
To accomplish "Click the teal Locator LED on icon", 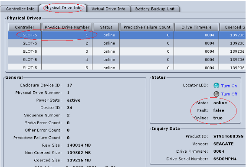I will (216, 86).
